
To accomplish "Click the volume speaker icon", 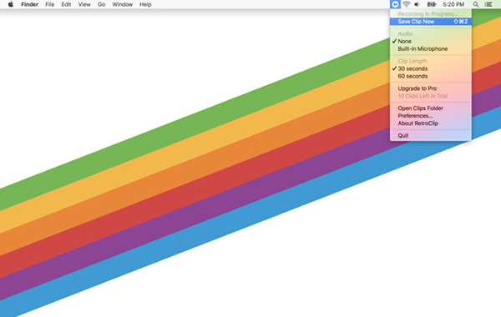I will pyautogui.click(x=417, y=4).
